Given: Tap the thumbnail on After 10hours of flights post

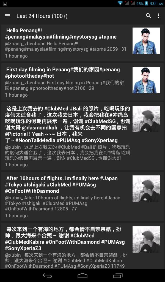Looking at the screenshot, I should (146, 189).
